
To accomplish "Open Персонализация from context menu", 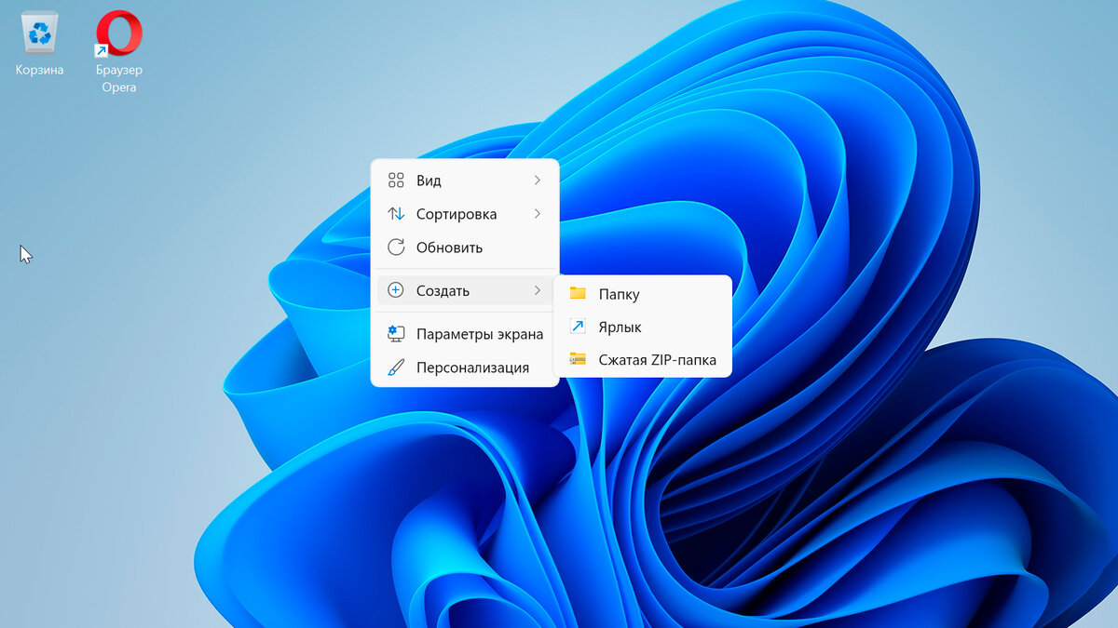I will [x=465, y=367].
